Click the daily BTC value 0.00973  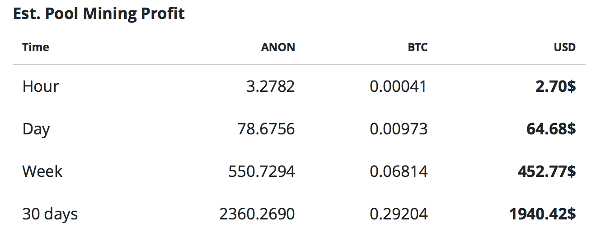(398, 129)
